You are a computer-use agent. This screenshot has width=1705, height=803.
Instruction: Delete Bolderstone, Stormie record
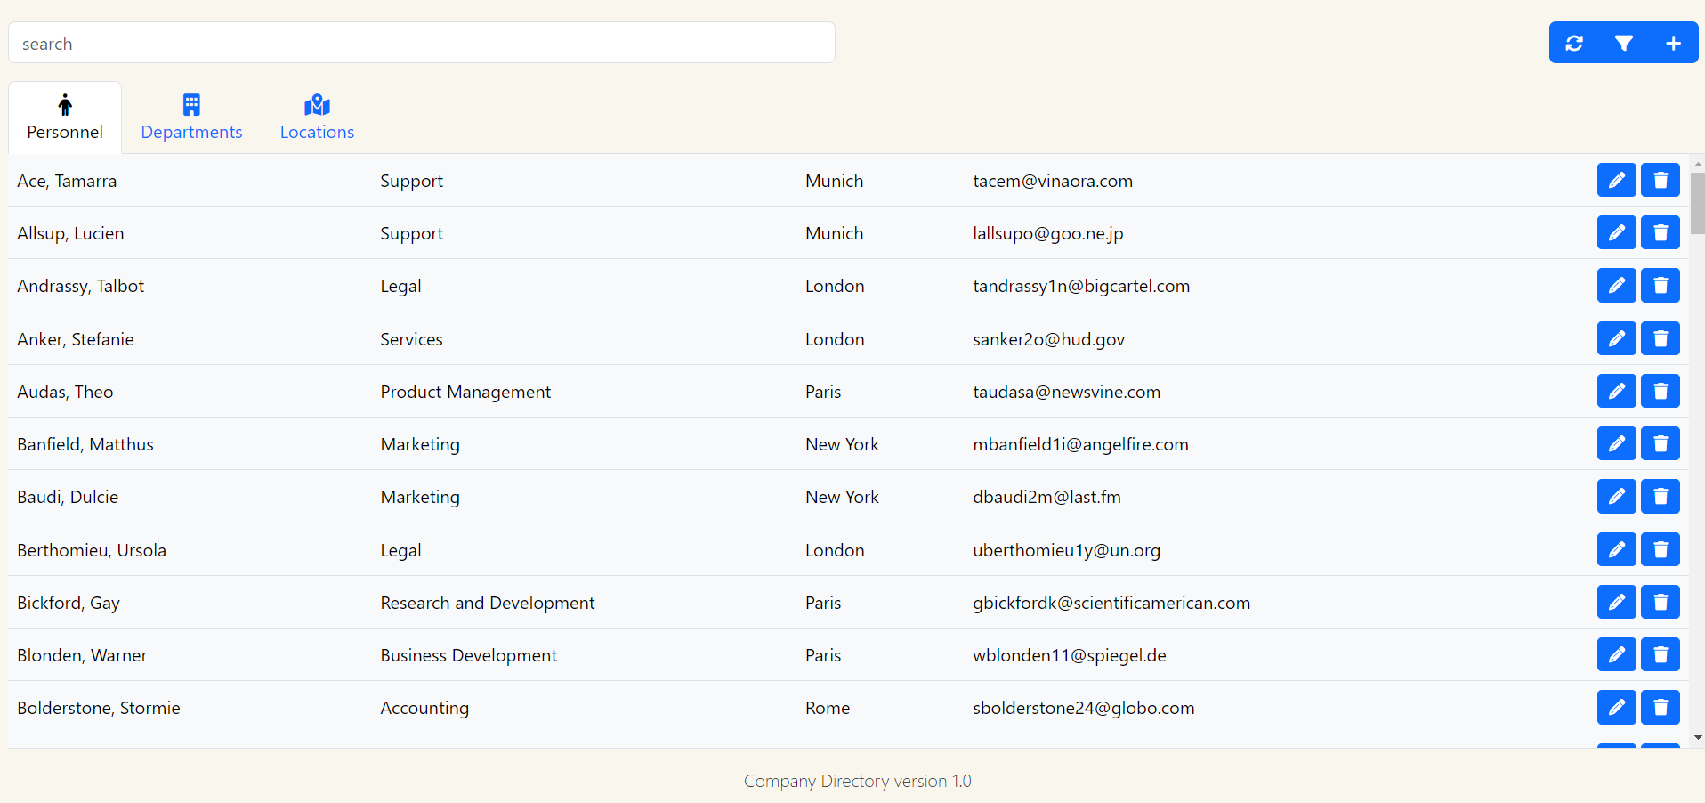point(1661,707)
